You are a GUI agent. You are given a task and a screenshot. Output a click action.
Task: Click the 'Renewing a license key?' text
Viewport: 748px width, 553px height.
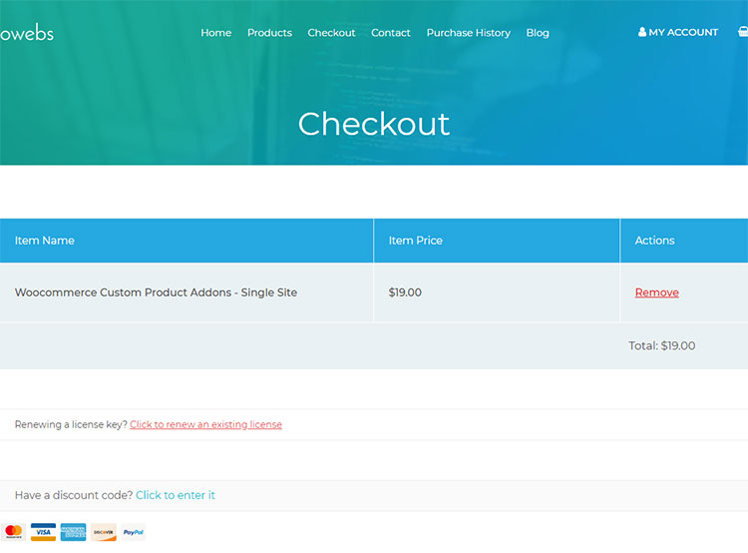(71, 424)
